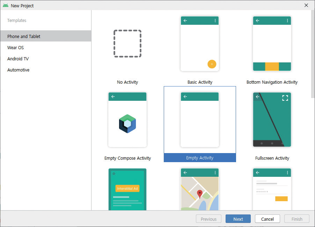The height and width of the screenshot is (227, 315).
Task: Click the Finish button
Action: [x=297, y=219]
